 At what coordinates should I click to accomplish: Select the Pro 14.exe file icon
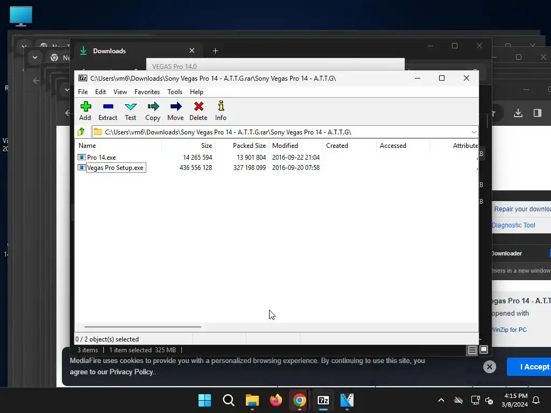pos(82,158)
